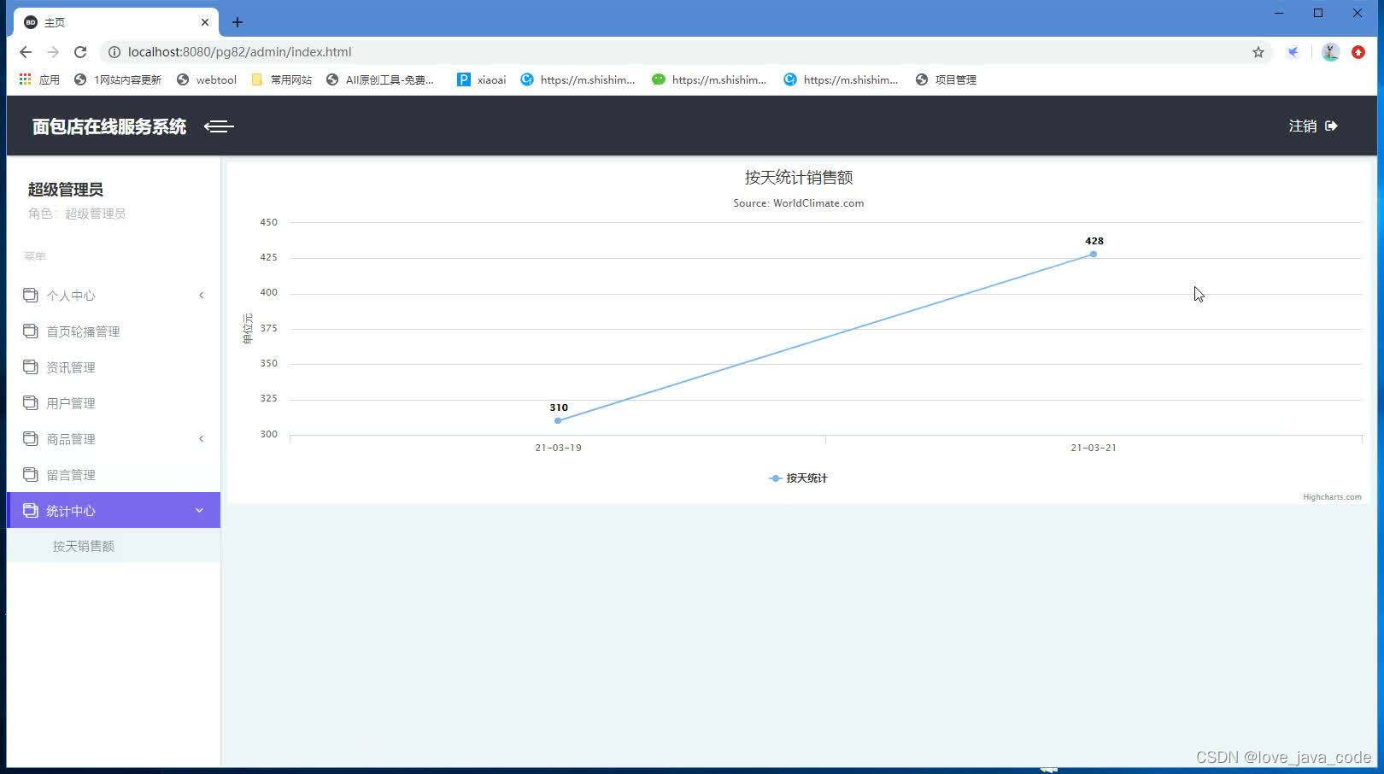The width and height of the screenshot is (1384, 774).
Task: Click the 超级管理员 username heading
Action: [x=66, y=190]
